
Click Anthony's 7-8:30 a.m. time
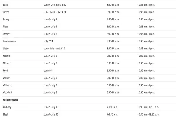[112, 107]
